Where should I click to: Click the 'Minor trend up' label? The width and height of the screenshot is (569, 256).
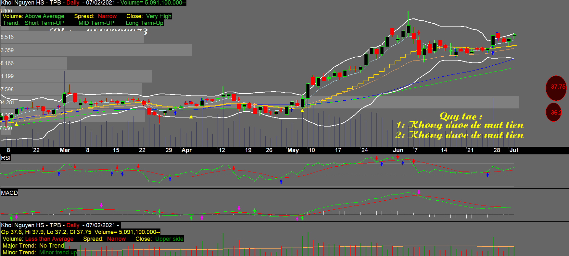click(58, 252)
